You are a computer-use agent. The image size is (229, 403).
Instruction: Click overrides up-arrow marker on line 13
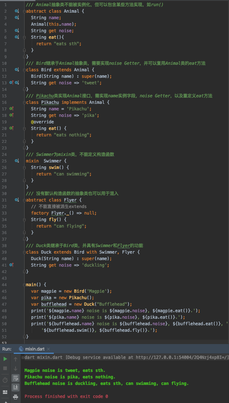coord(11,82)
